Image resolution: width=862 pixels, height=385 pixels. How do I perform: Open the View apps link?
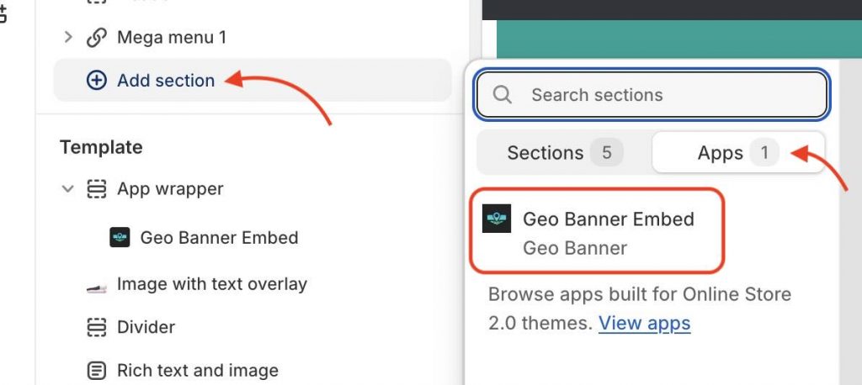644,323
